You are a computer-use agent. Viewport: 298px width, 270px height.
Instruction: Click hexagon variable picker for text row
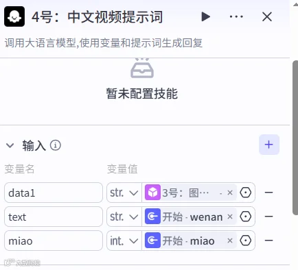click(x=246, y=217)
